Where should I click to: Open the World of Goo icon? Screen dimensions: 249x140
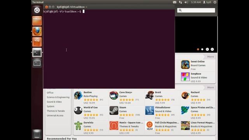click(78, 110)
